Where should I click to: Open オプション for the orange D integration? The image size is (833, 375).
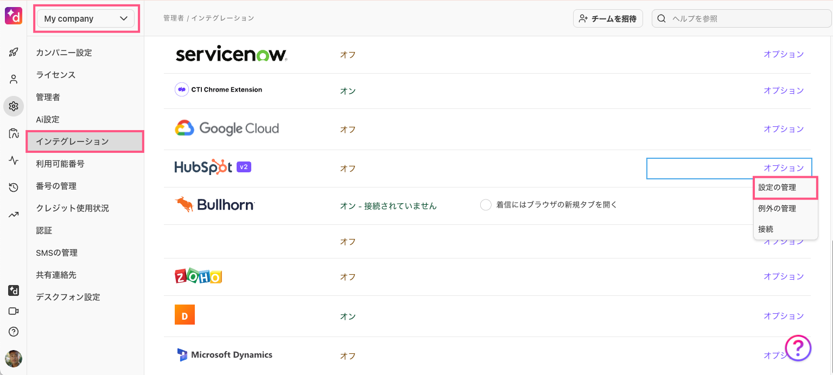[x=784, y=316]
